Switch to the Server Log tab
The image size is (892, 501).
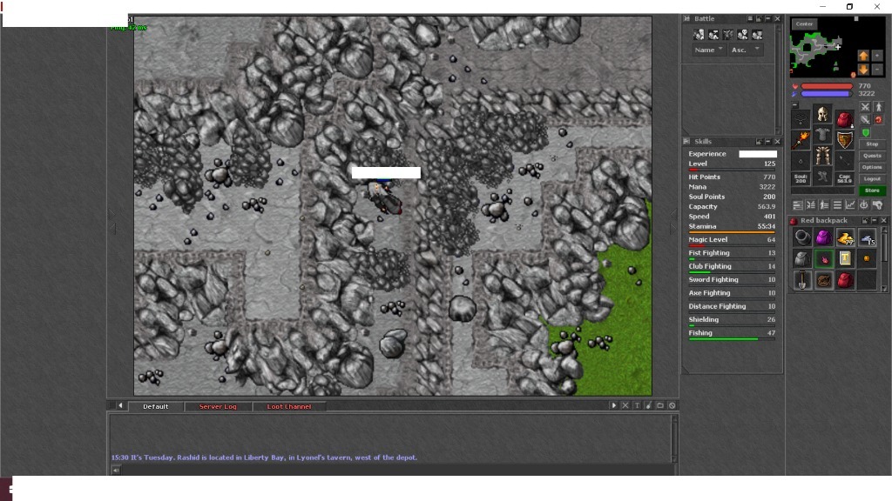(218, 407)
